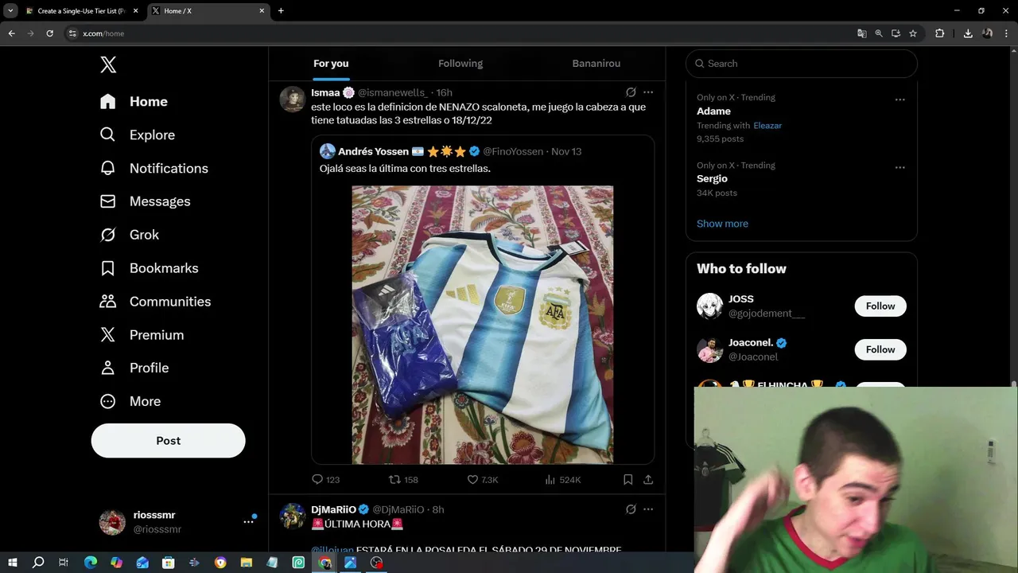The height and width of the screenshot is (573, 1018).
Task: Click Show more under trends
Action: [722, 224]
